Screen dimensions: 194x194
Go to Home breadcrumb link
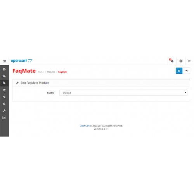41,72
